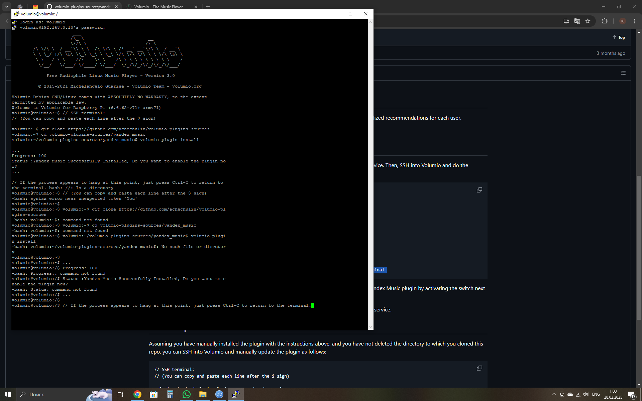Click the PuTTY taskbar icon
The height and width of the screenshot is (401, 642).
pyautogui.click(x=236, y=394)
